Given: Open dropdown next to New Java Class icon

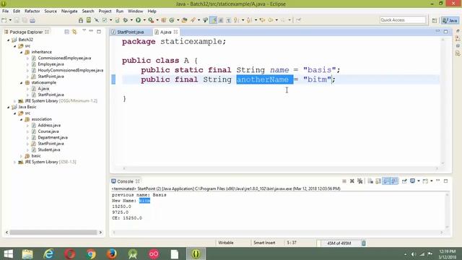Looking at the screenshot, I should tap(178, 20).
